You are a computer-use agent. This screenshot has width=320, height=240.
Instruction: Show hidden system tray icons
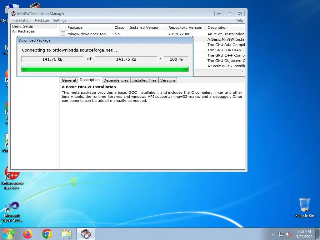(x=273, y=234)
